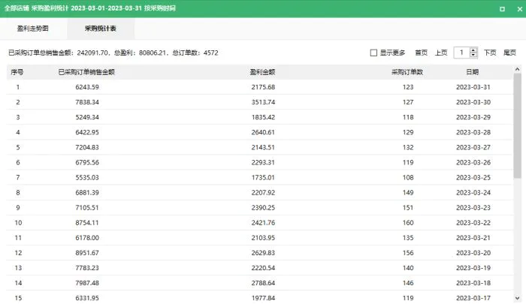The height and width of the screenshot is (304, 526).
Task: Select the 采购统计表 tab
Action: pyautogui.click(x=101, y=29)
